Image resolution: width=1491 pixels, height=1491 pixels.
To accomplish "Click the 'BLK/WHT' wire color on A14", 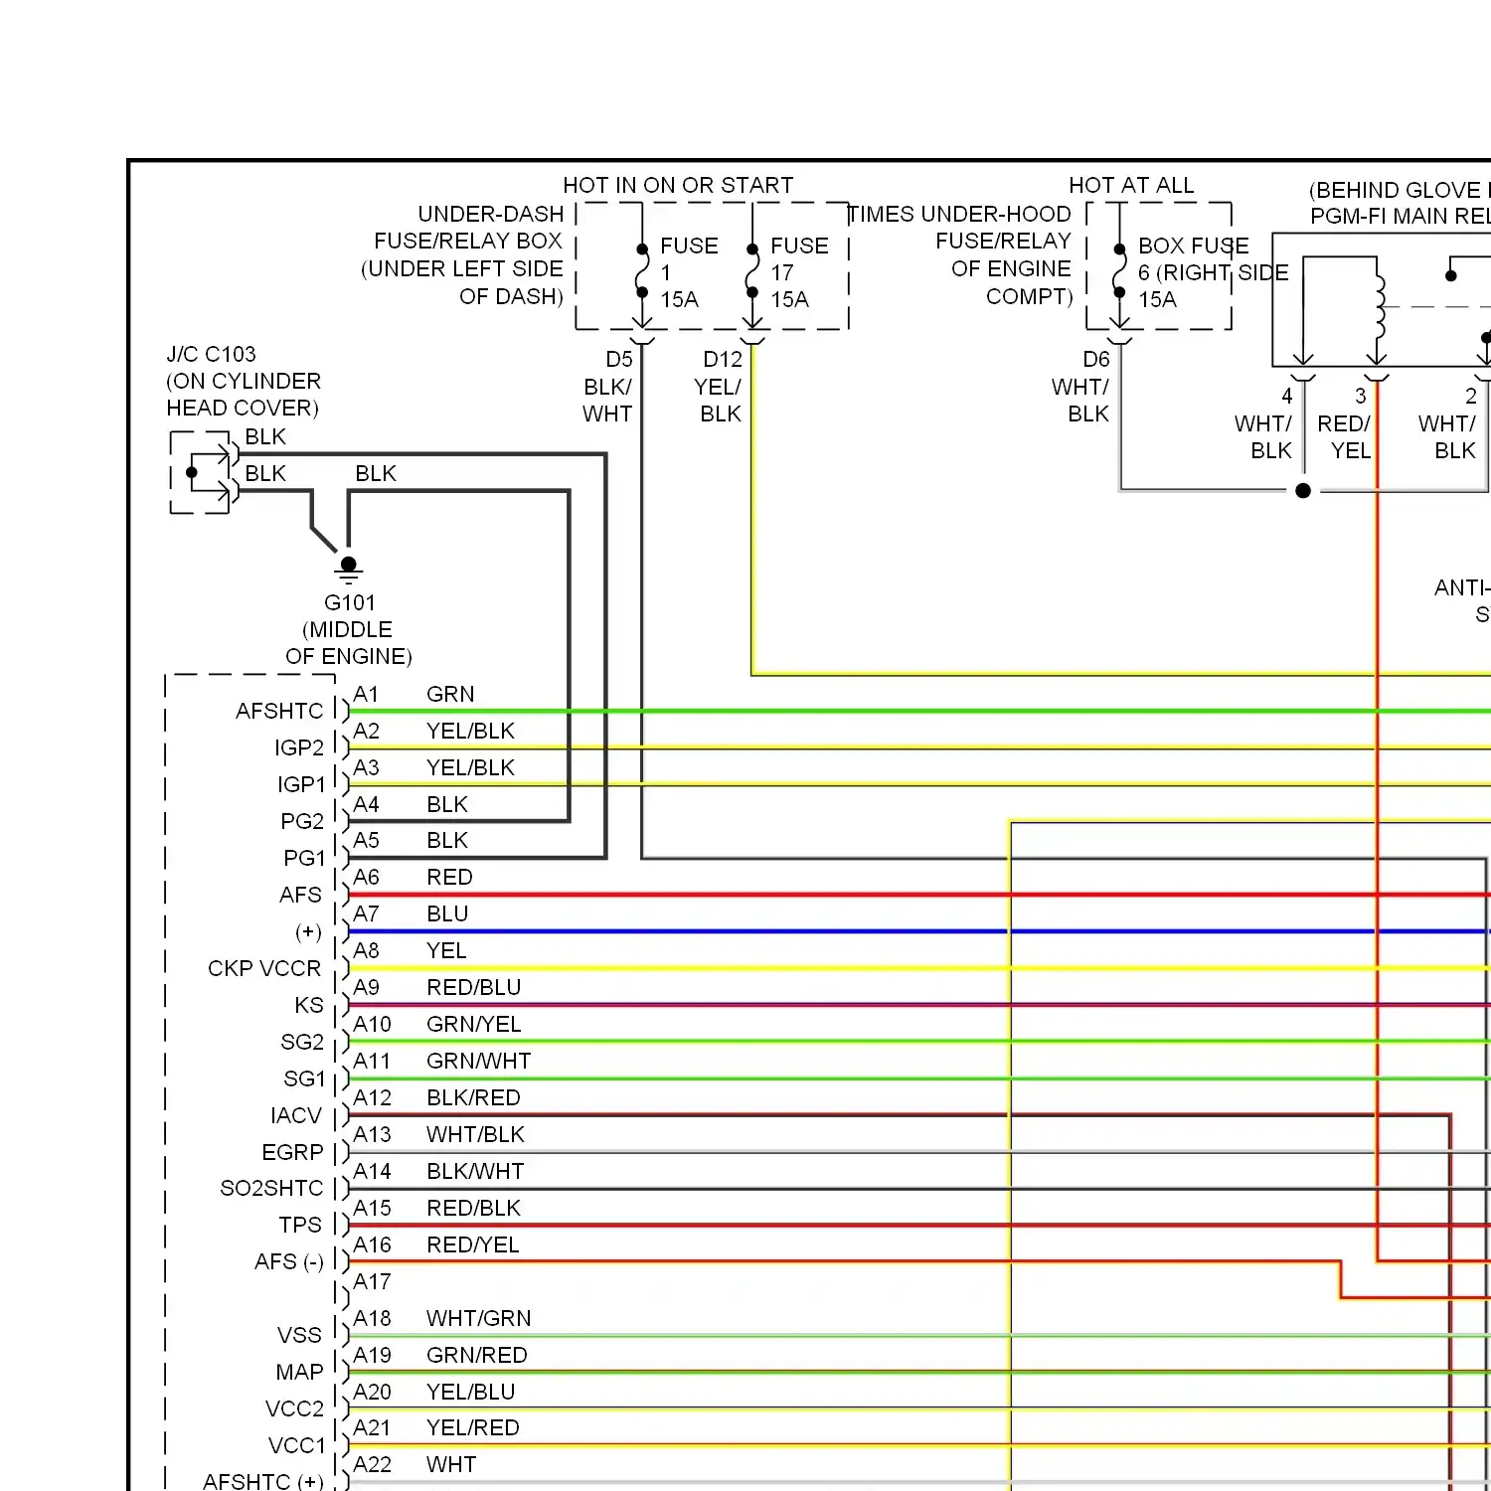I will click(475, 1171).
